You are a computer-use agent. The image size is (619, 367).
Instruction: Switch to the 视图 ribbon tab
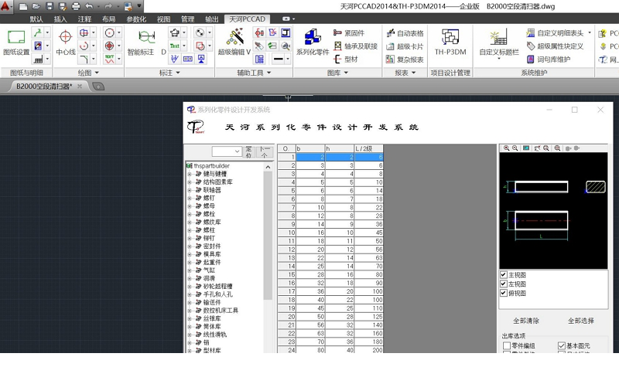pos(163,19)
